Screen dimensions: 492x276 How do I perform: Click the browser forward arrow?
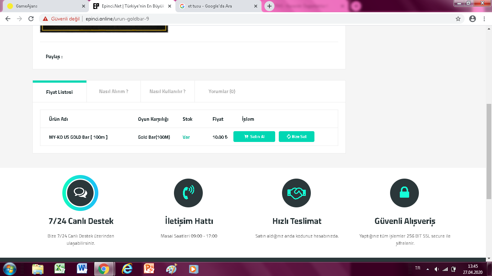(x=19, y=19)
